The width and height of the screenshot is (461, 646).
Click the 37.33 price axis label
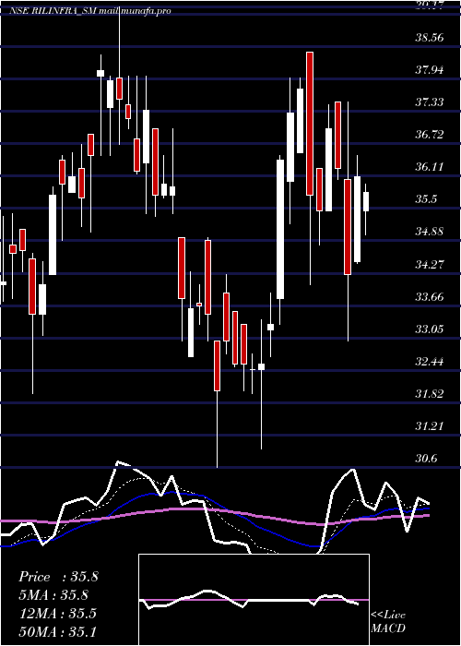coord(430,102)
